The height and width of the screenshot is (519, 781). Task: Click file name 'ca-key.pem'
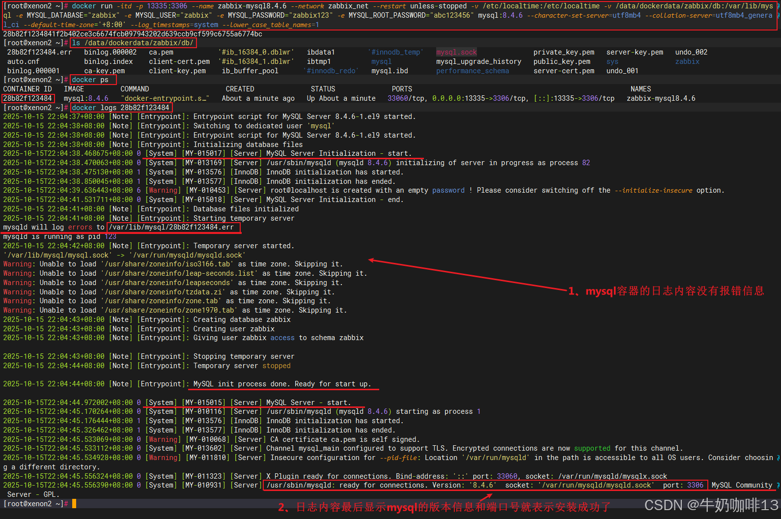click(x=104, y=71)
